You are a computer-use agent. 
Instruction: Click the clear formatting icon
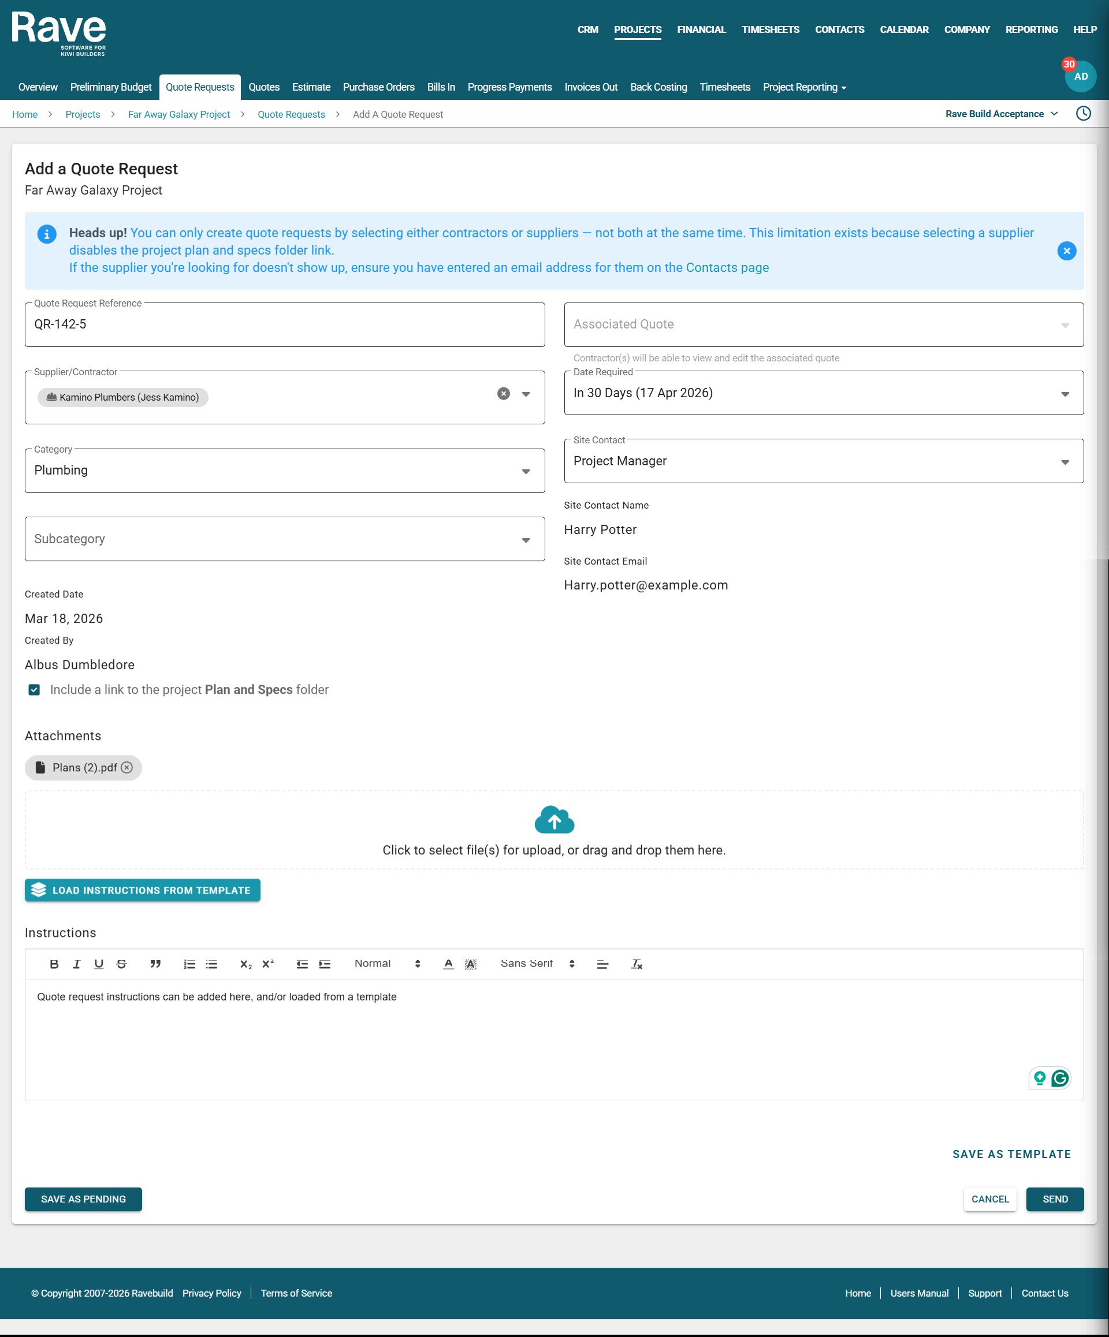pyautogui.click(x=637, y=964)
